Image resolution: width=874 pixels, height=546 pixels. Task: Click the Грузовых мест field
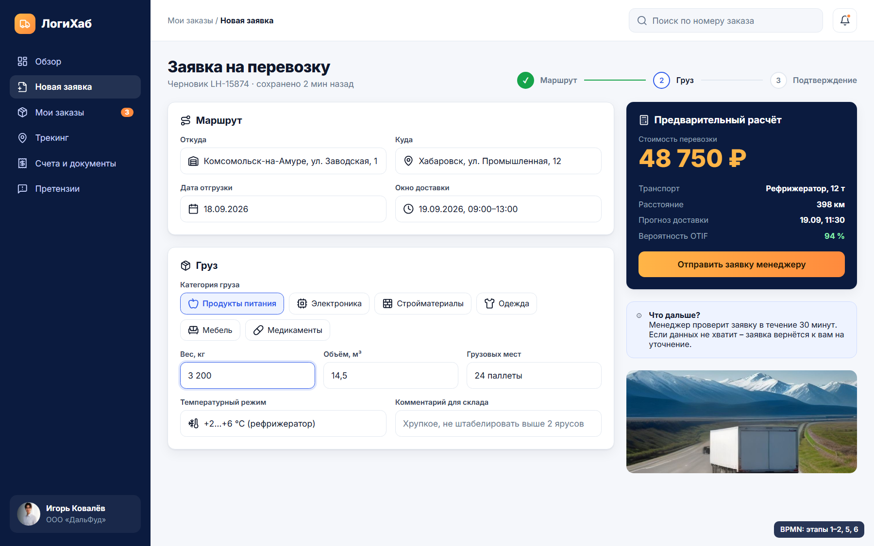pyautogui.click(x=534, y=376)
